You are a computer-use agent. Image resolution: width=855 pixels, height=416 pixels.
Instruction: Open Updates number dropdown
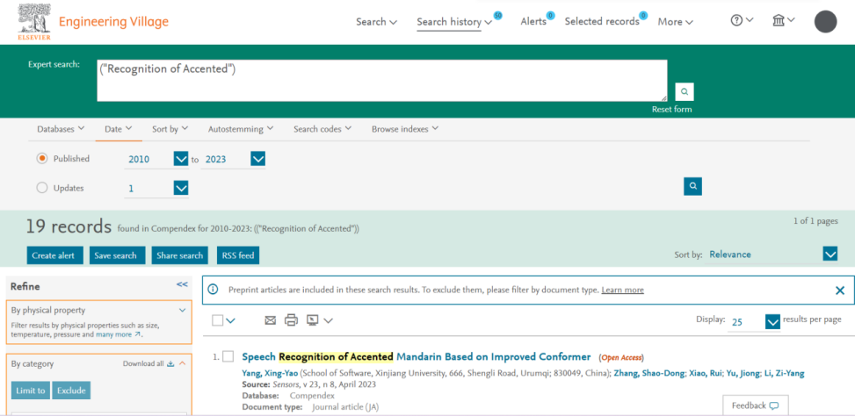tap(181, 189)
